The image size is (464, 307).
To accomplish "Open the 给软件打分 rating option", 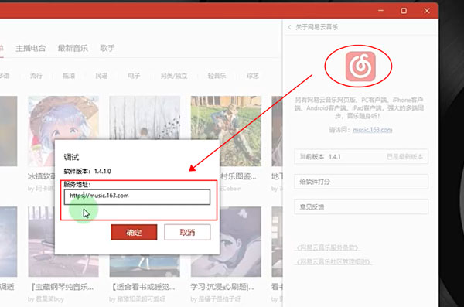I will pos(361,182).
